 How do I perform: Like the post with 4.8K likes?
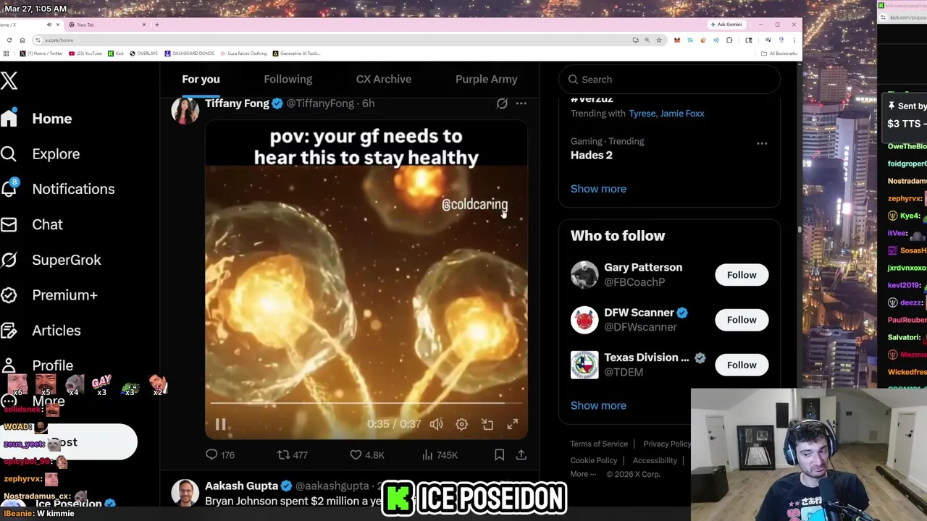click(x=366, y=455)
